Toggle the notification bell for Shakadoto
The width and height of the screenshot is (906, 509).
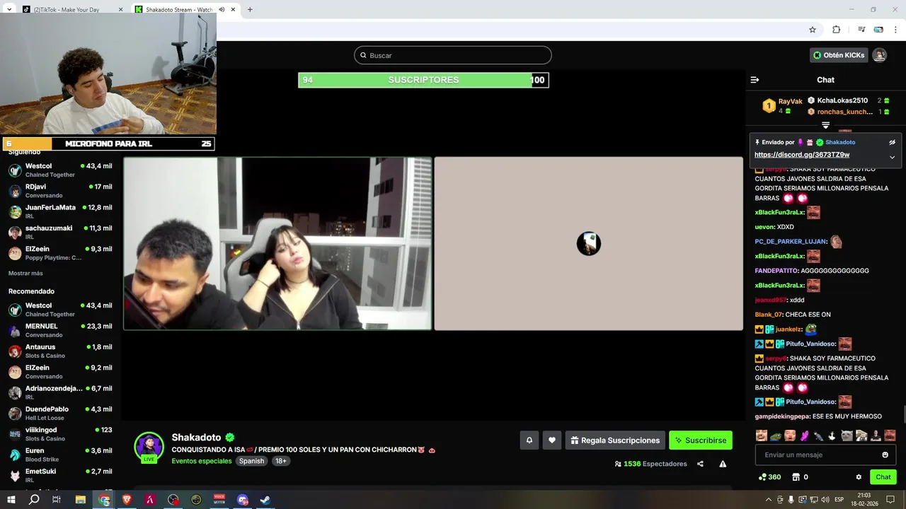pyautogui.click(x=529, y=440)
